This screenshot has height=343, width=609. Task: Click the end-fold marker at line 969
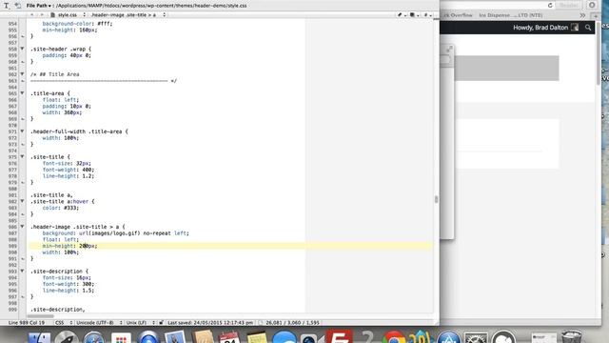point(22,119)
